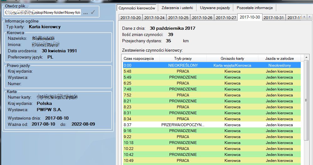The width and height of the screenshot is (313, 165).
Task: Sort by Gniazdo karty column header
Action: [232, 59]
